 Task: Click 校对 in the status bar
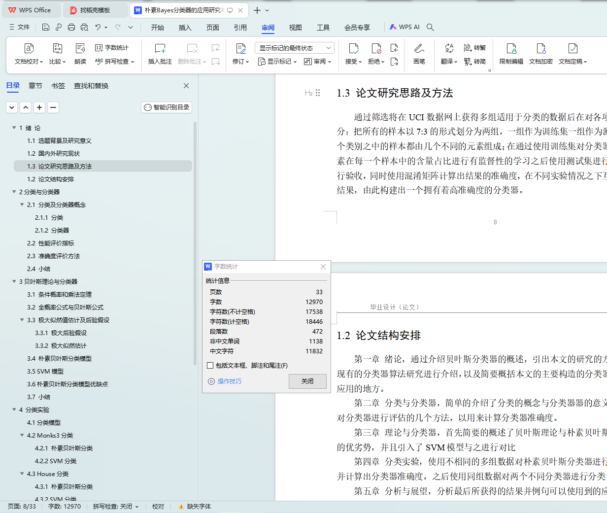[x=158, y=507]
